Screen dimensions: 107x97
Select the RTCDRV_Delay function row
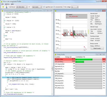click(x=80, y=59)
